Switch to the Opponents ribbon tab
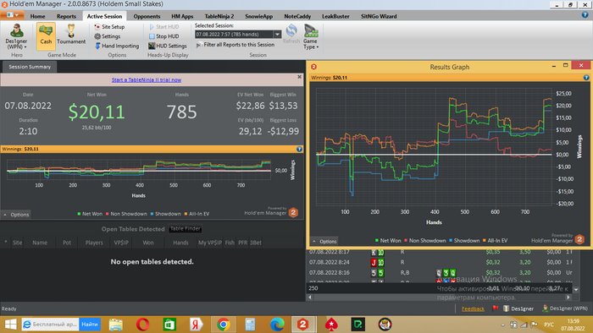The image size is (593, 333). 147,16
